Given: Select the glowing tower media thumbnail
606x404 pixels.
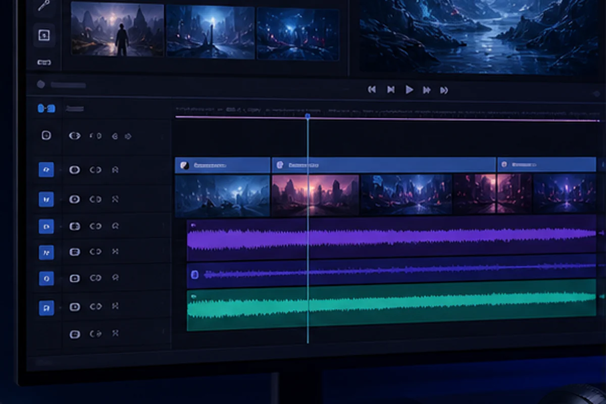Looking at the screenshot, I should coord(211,32).
